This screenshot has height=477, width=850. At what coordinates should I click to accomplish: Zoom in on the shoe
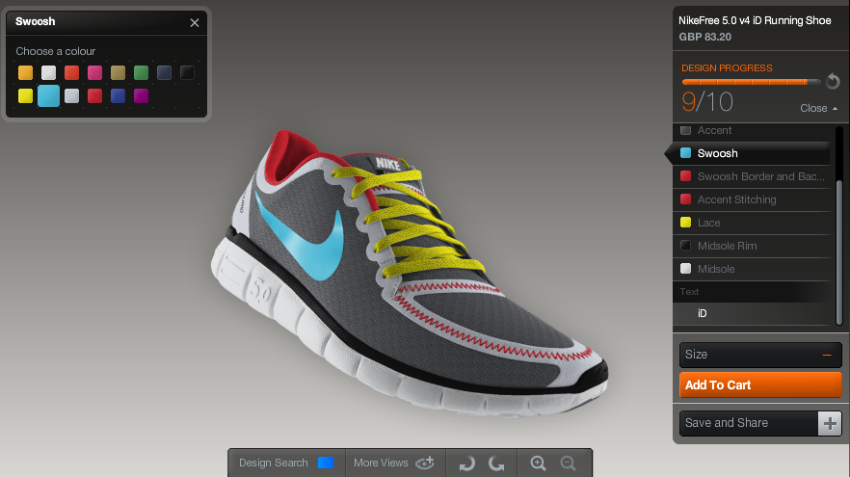[539, 464]
